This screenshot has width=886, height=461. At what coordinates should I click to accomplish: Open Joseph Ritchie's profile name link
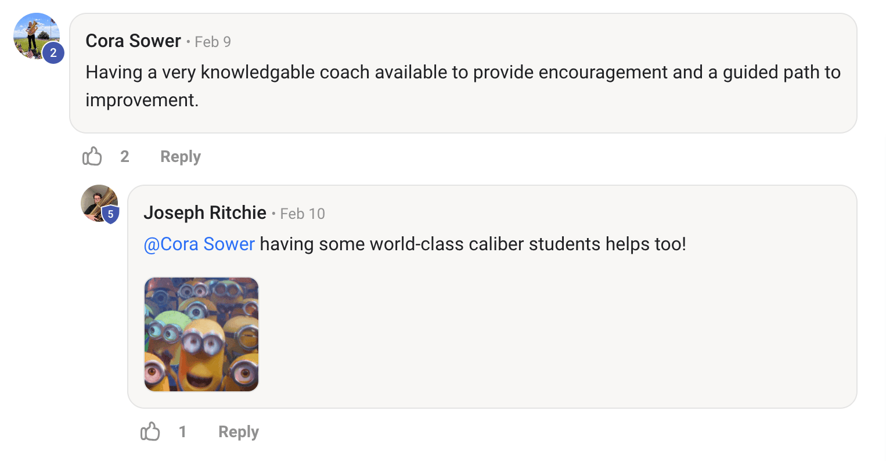pyautogui.click(x=204, y=213)
